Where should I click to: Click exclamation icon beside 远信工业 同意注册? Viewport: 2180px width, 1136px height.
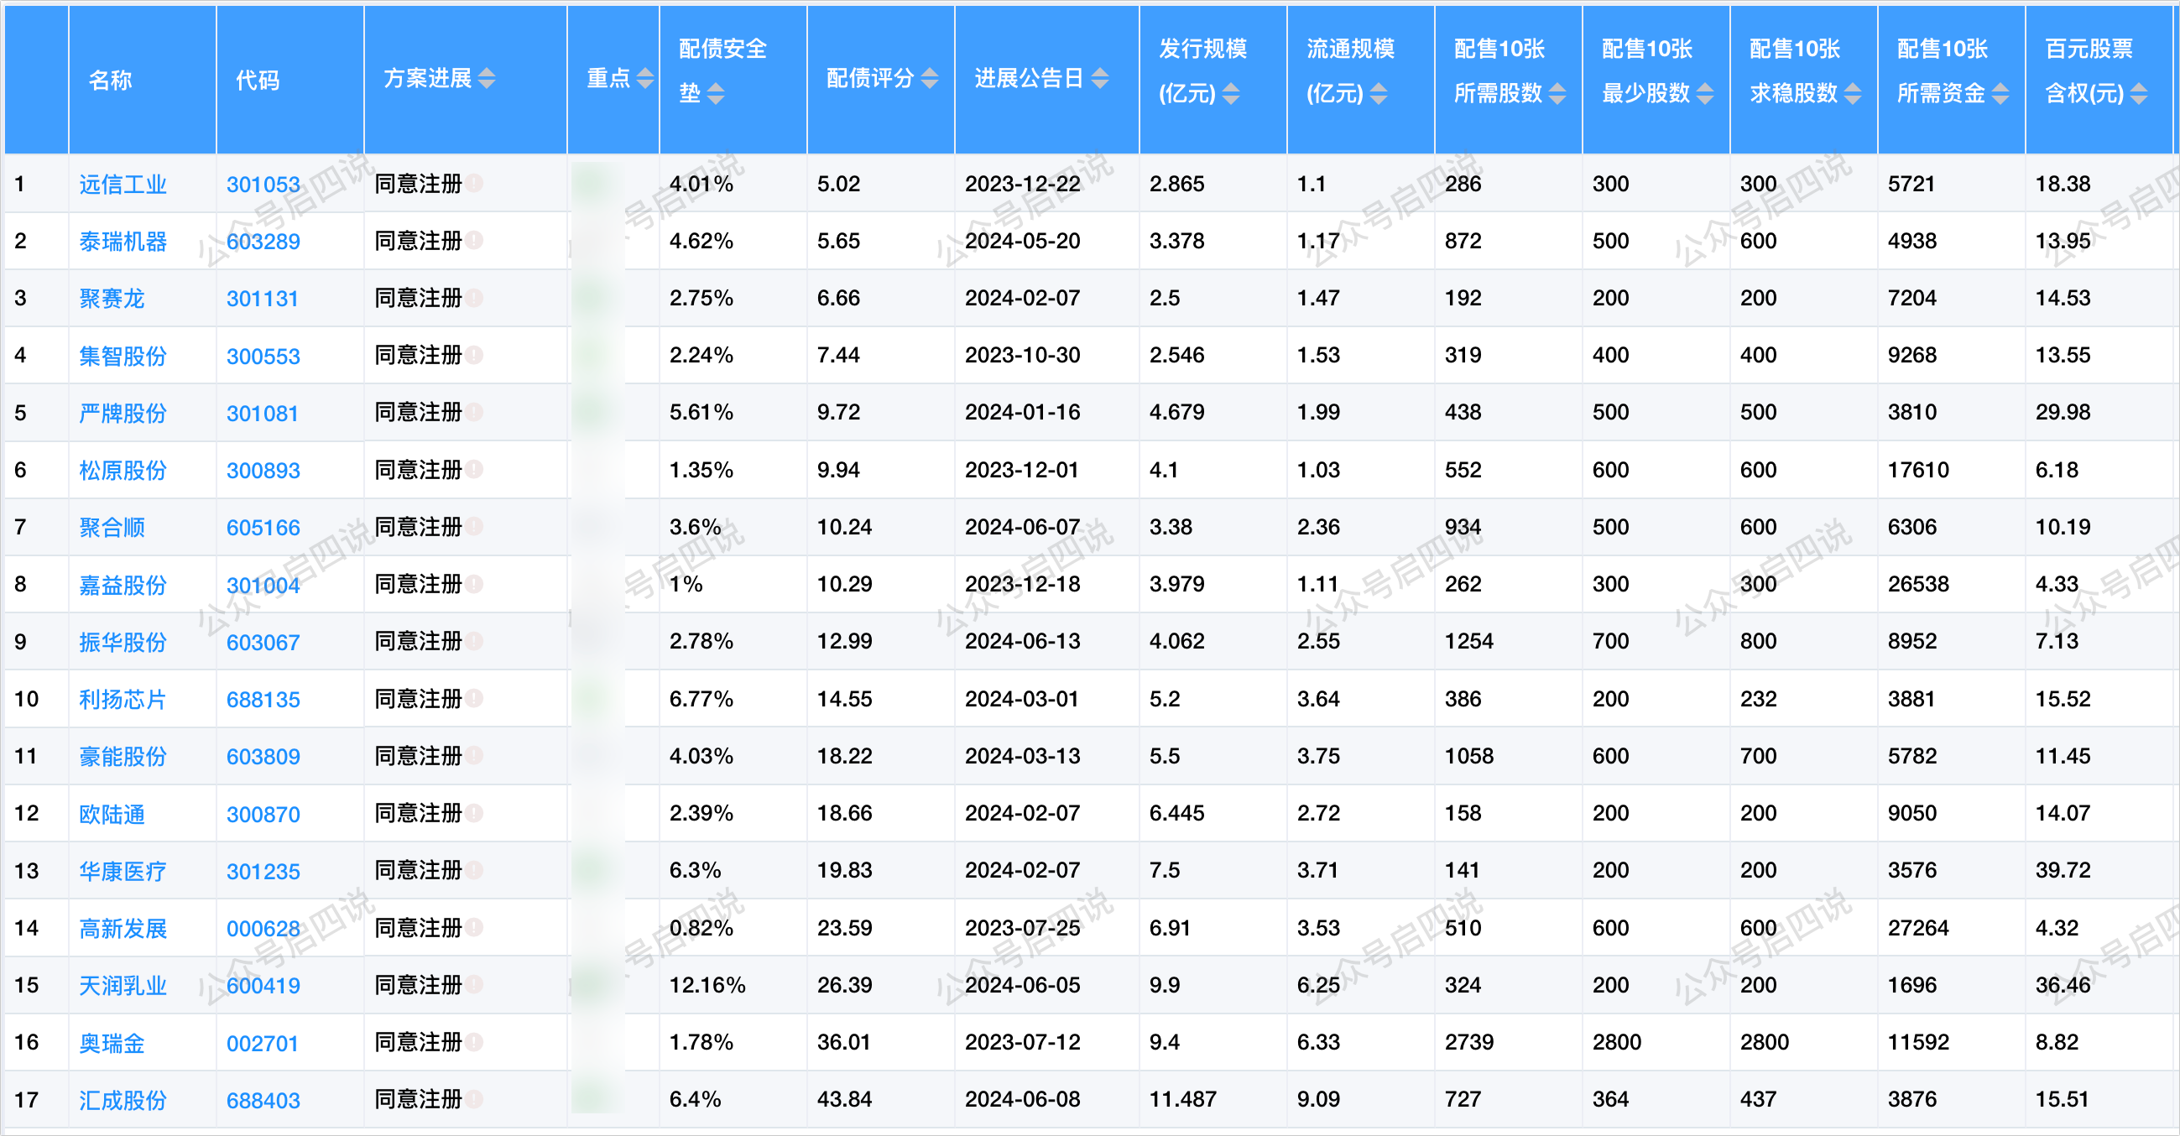pos(475,184)
